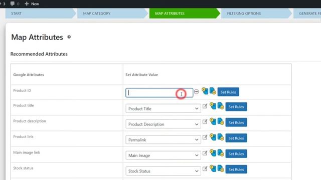
Task: Open the Main Image dropdown
Action: click(x=163, y=155)
